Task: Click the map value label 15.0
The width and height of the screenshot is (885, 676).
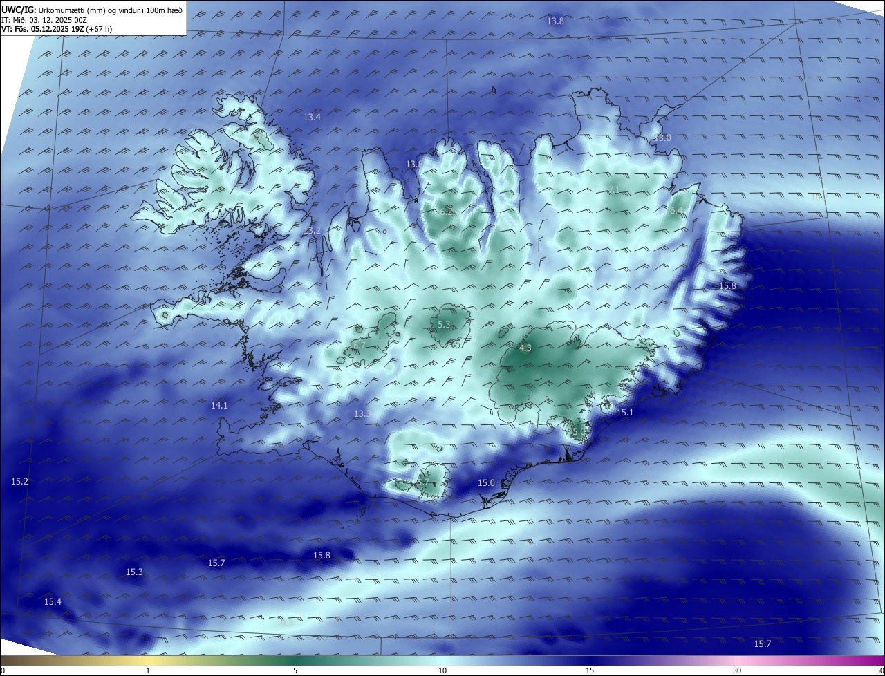Action: click(487, 483)
